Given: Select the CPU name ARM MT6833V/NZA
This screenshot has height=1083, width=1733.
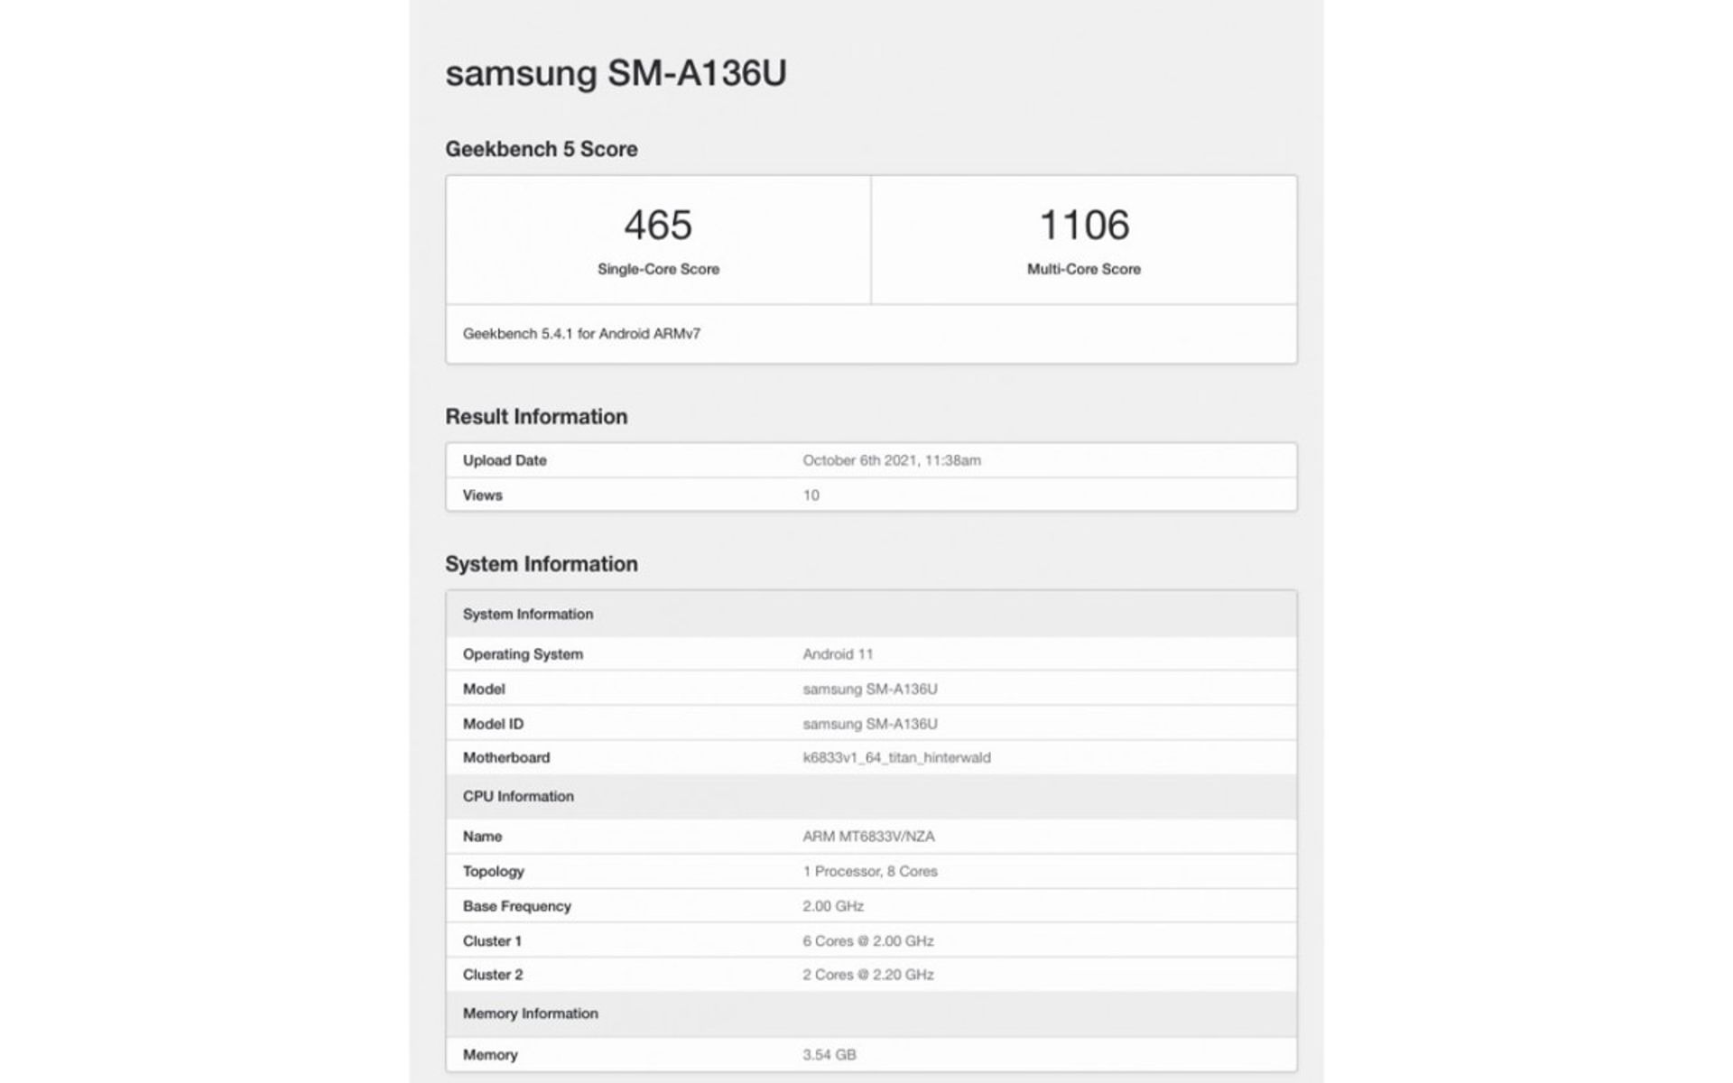Looking at the screenshot, I should [867, 837].
